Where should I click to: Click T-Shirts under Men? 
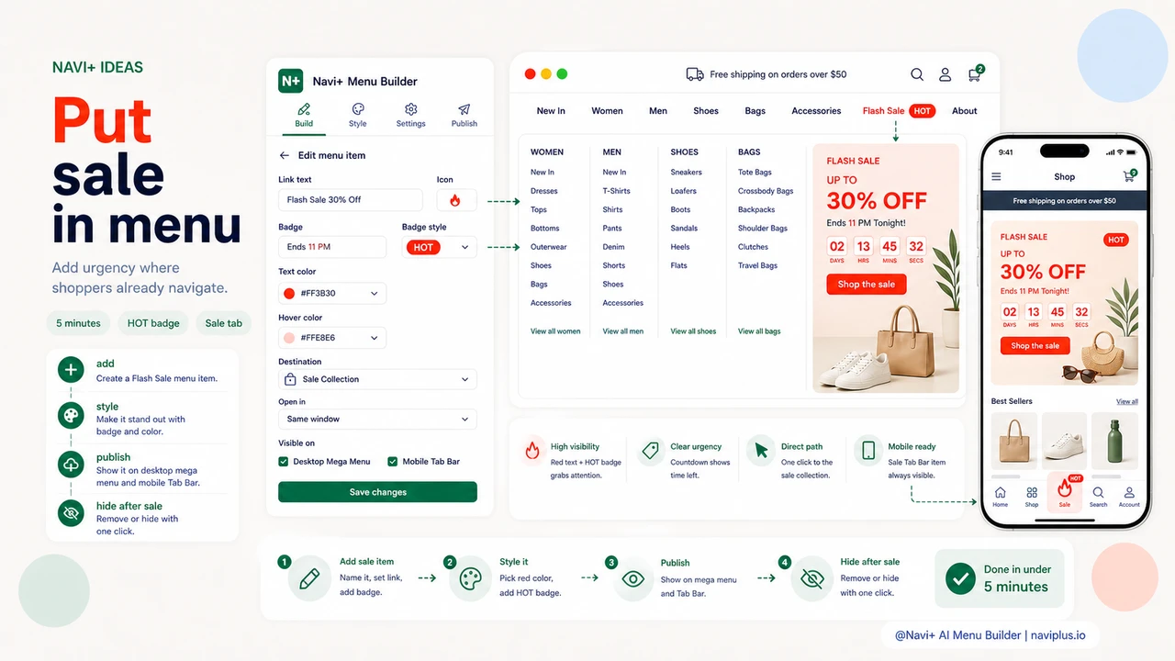tap(616, 191)
